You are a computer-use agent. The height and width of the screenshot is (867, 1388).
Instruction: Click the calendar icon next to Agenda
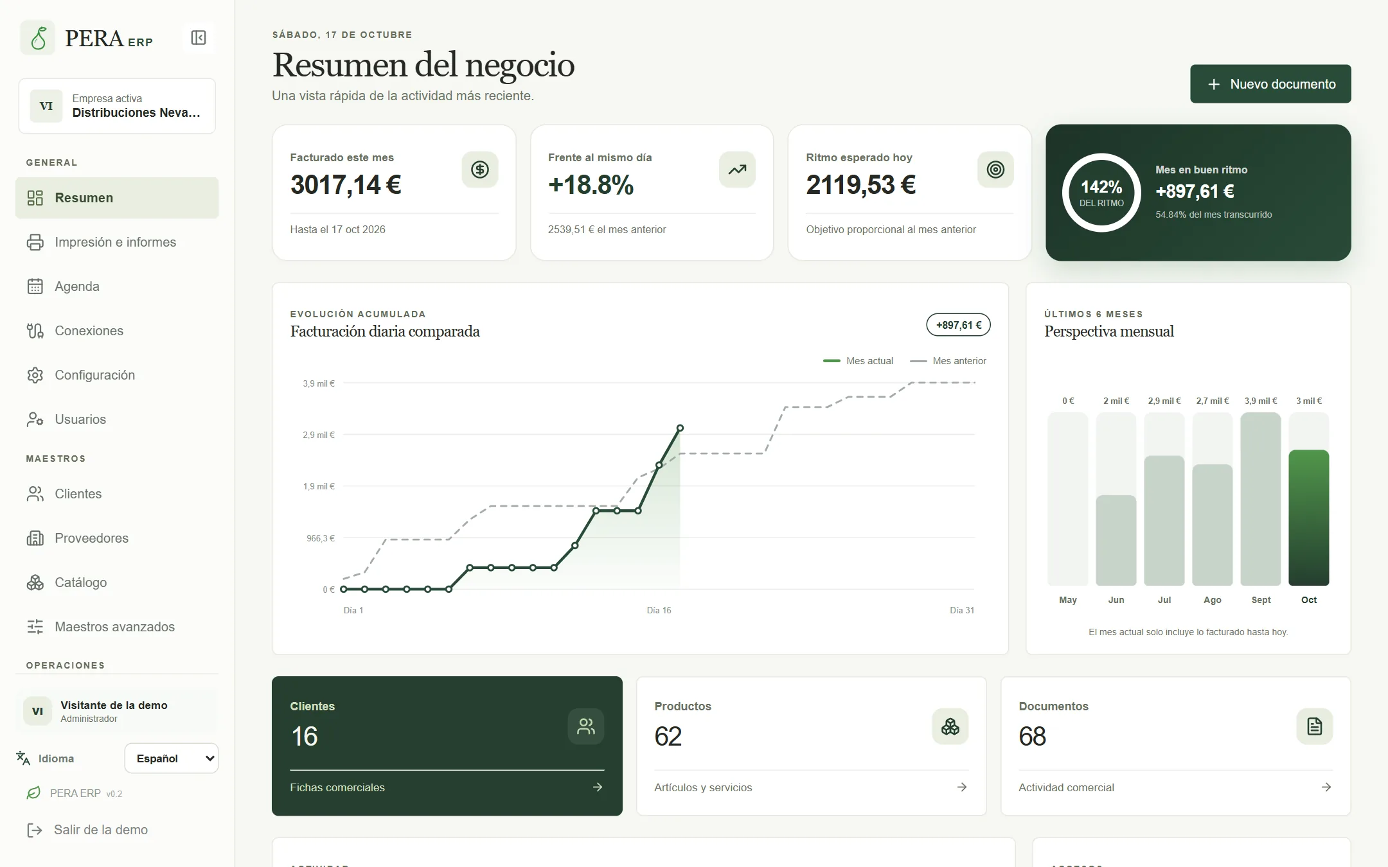coord(35,286)
